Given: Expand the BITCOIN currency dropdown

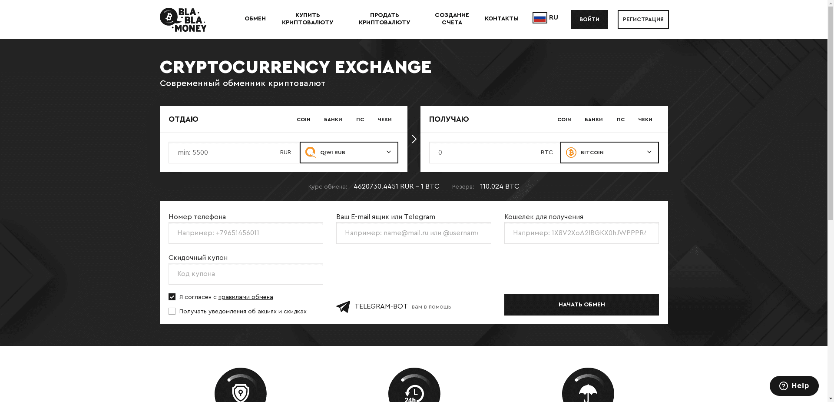Looking at the screenshot, I should (x=649, y=153).
